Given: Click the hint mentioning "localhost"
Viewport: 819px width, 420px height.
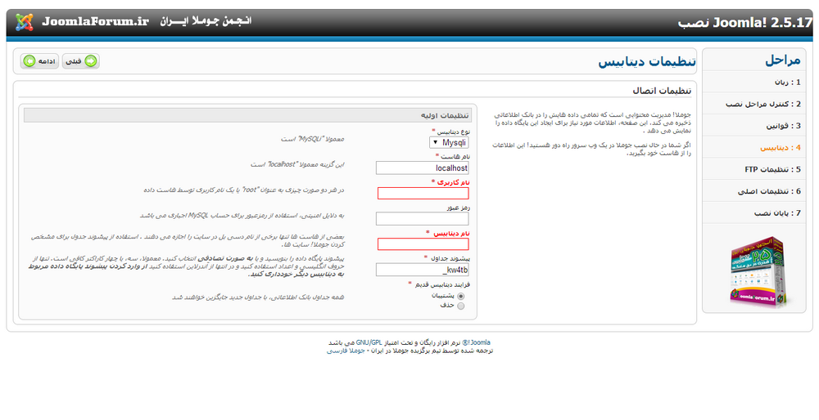Looking at the screenshot, I should (297, 164).
